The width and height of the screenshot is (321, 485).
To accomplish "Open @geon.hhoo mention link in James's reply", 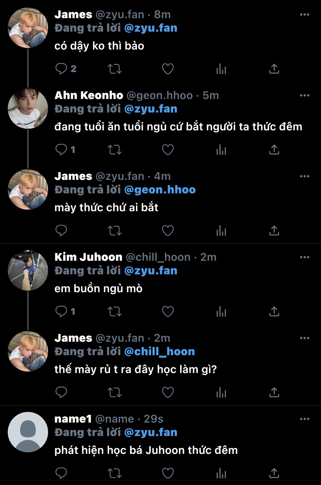I will [x=160, y=190].
